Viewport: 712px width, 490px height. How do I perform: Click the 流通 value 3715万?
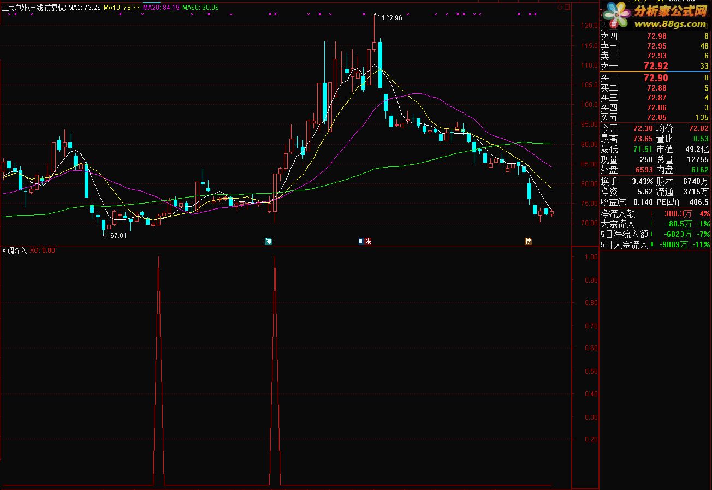click(697, 192)
